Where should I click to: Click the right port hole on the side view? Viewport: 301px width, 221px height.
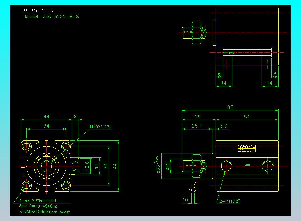coord(267,166)
